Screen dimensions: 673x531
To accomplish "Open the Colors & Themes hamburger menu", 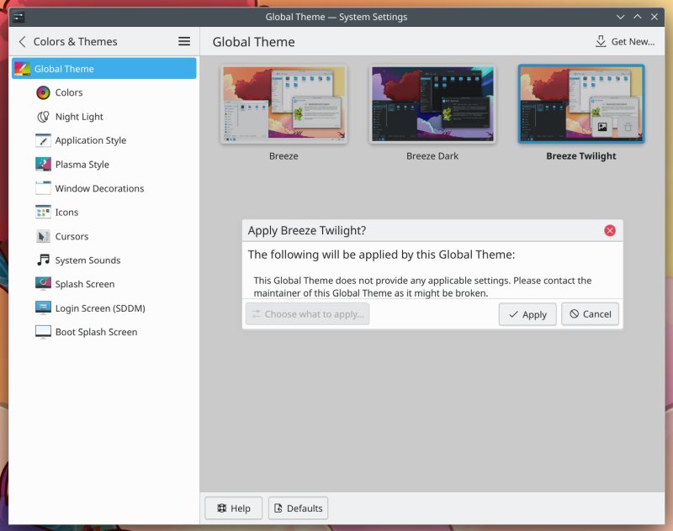I will click(183, 41).
